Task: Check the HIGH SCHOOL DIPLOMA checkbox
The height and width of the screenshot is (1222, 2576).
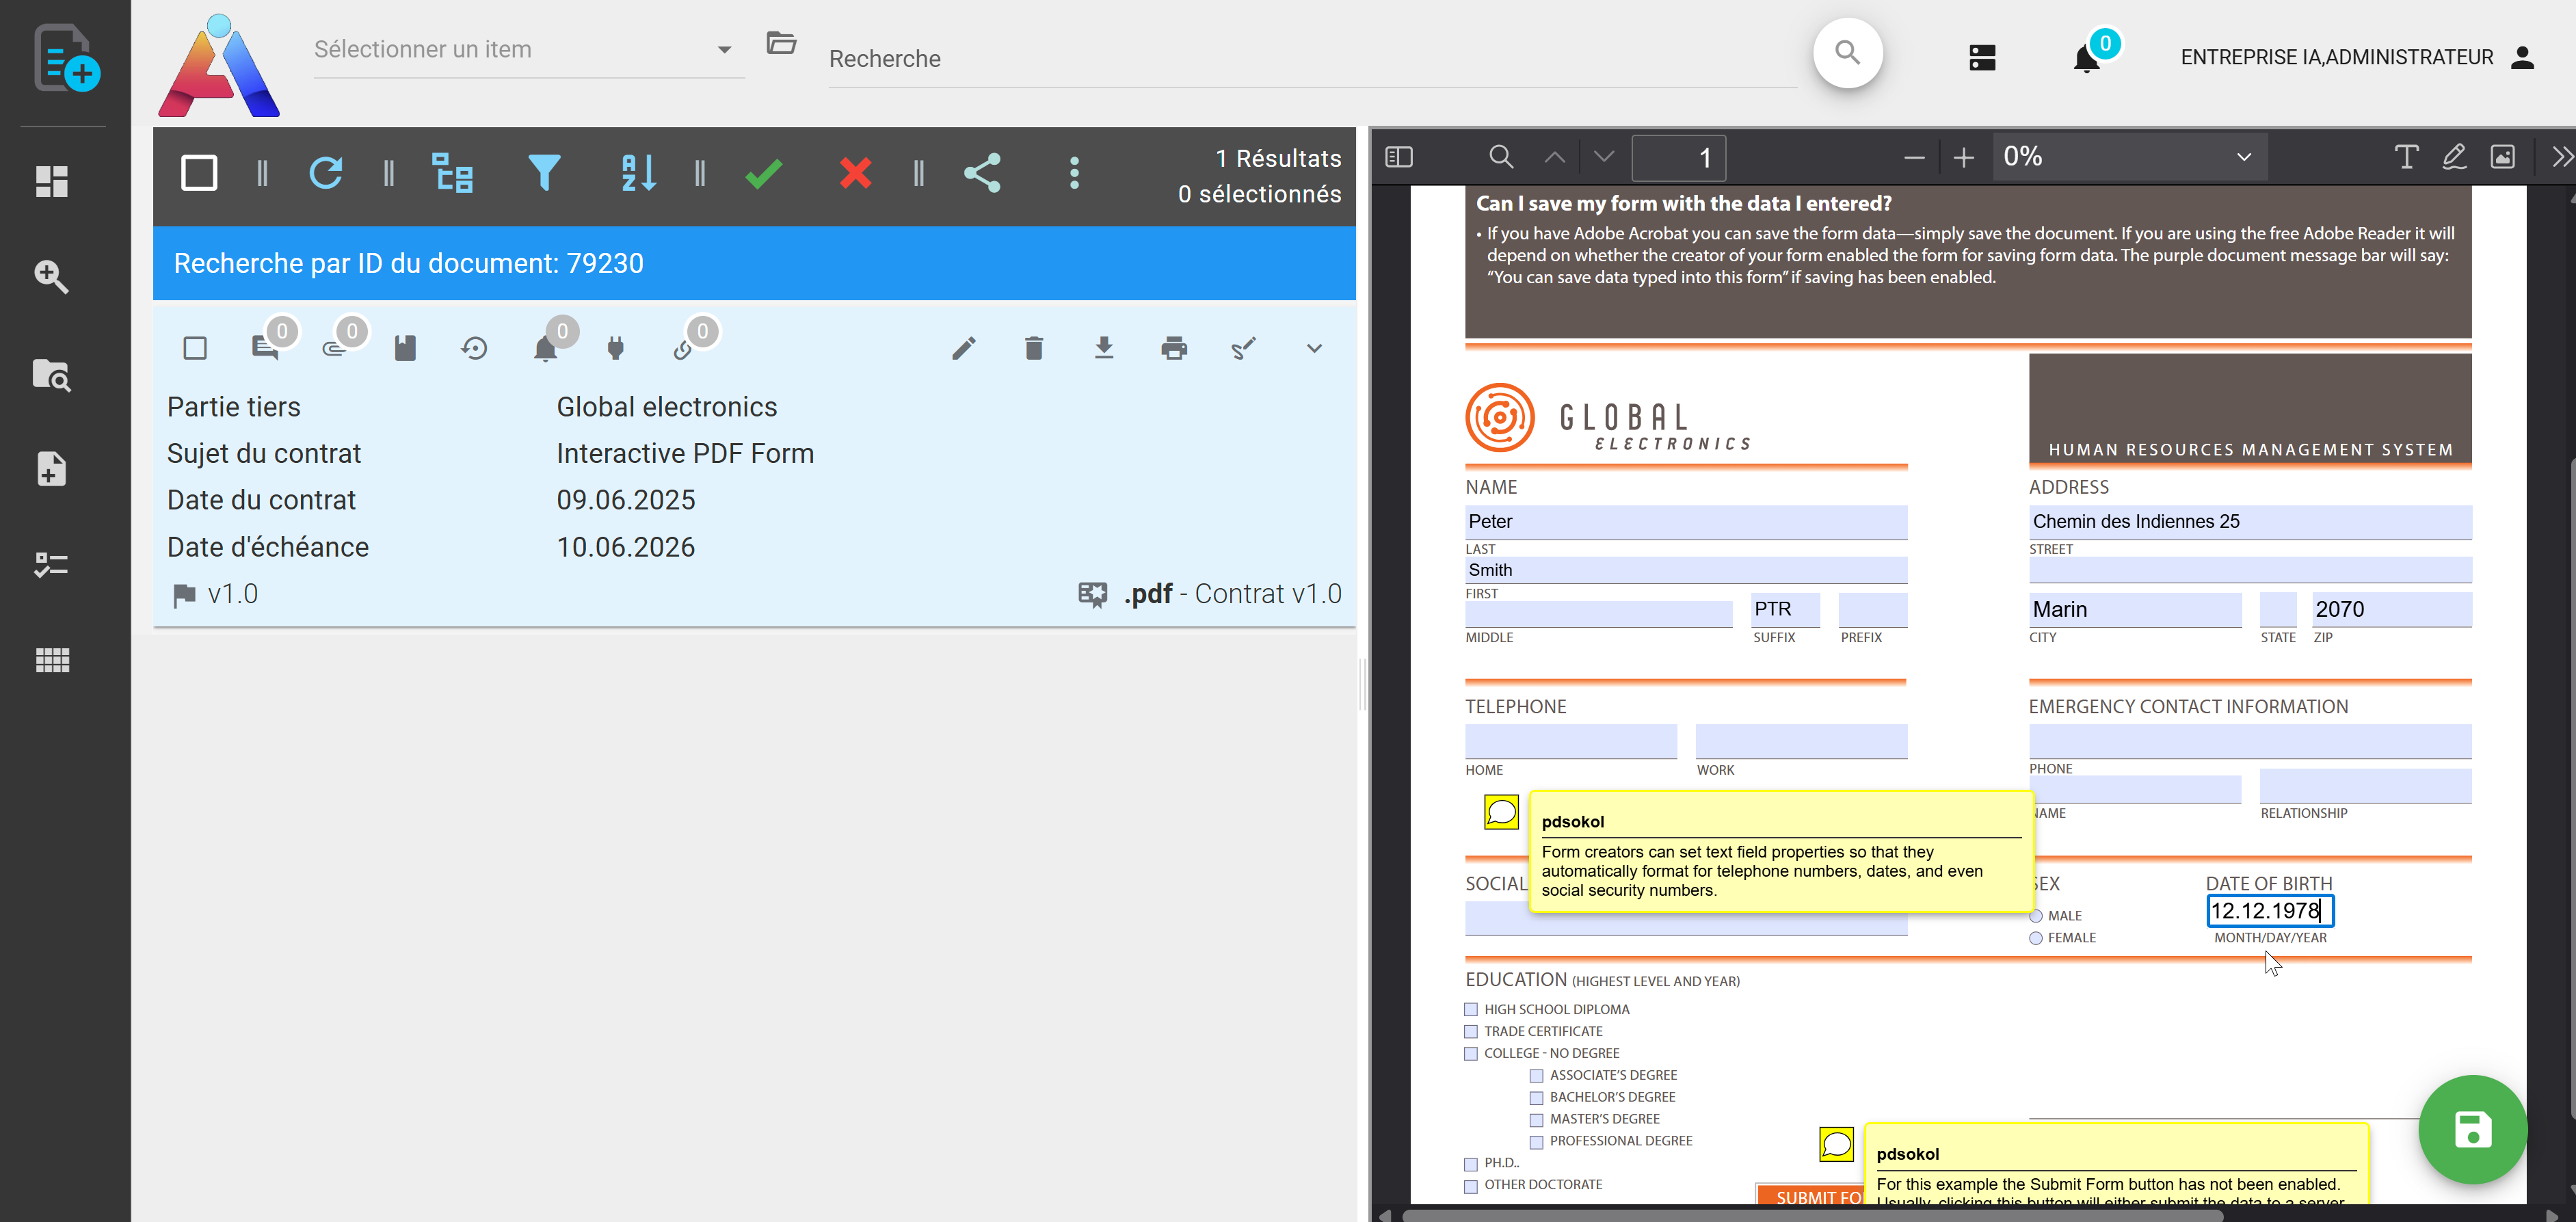Action: [x=1471, y=1009]
